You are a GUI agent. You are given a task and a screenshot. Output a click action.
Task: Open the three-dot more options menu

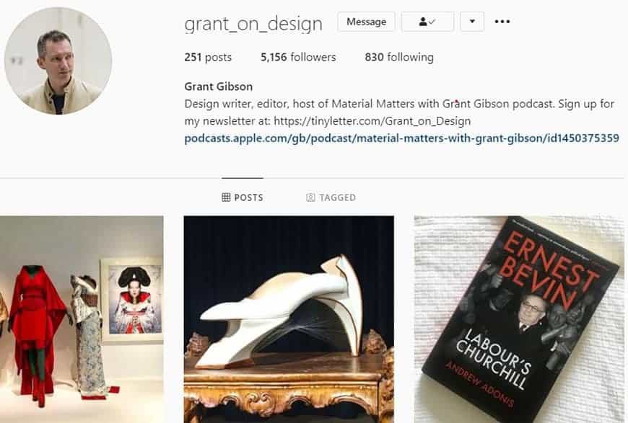(x=502, y=22)
